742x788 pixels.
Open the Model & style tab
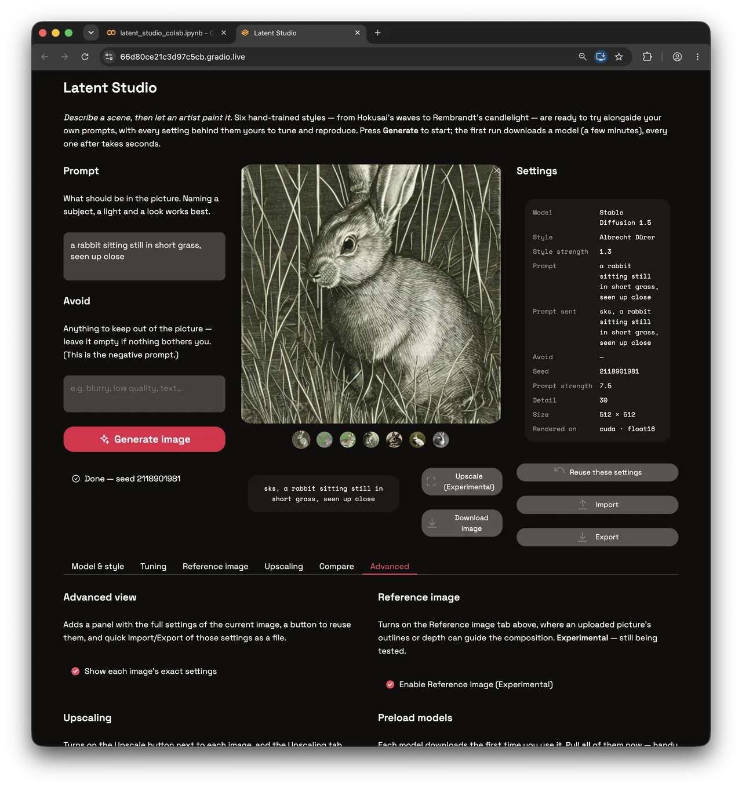coord(98,566)
